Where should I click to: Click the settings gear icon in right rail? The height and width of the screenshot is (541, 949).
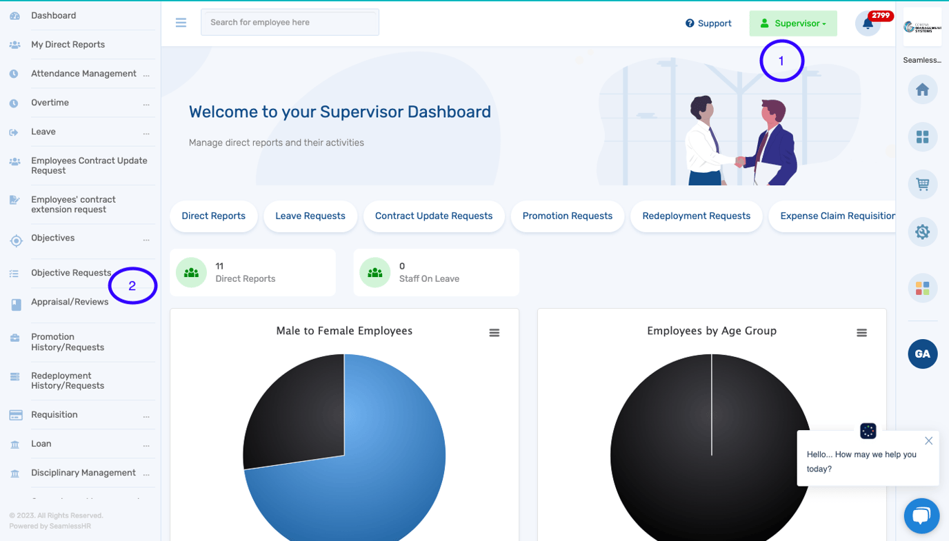[x=922, y=232]
